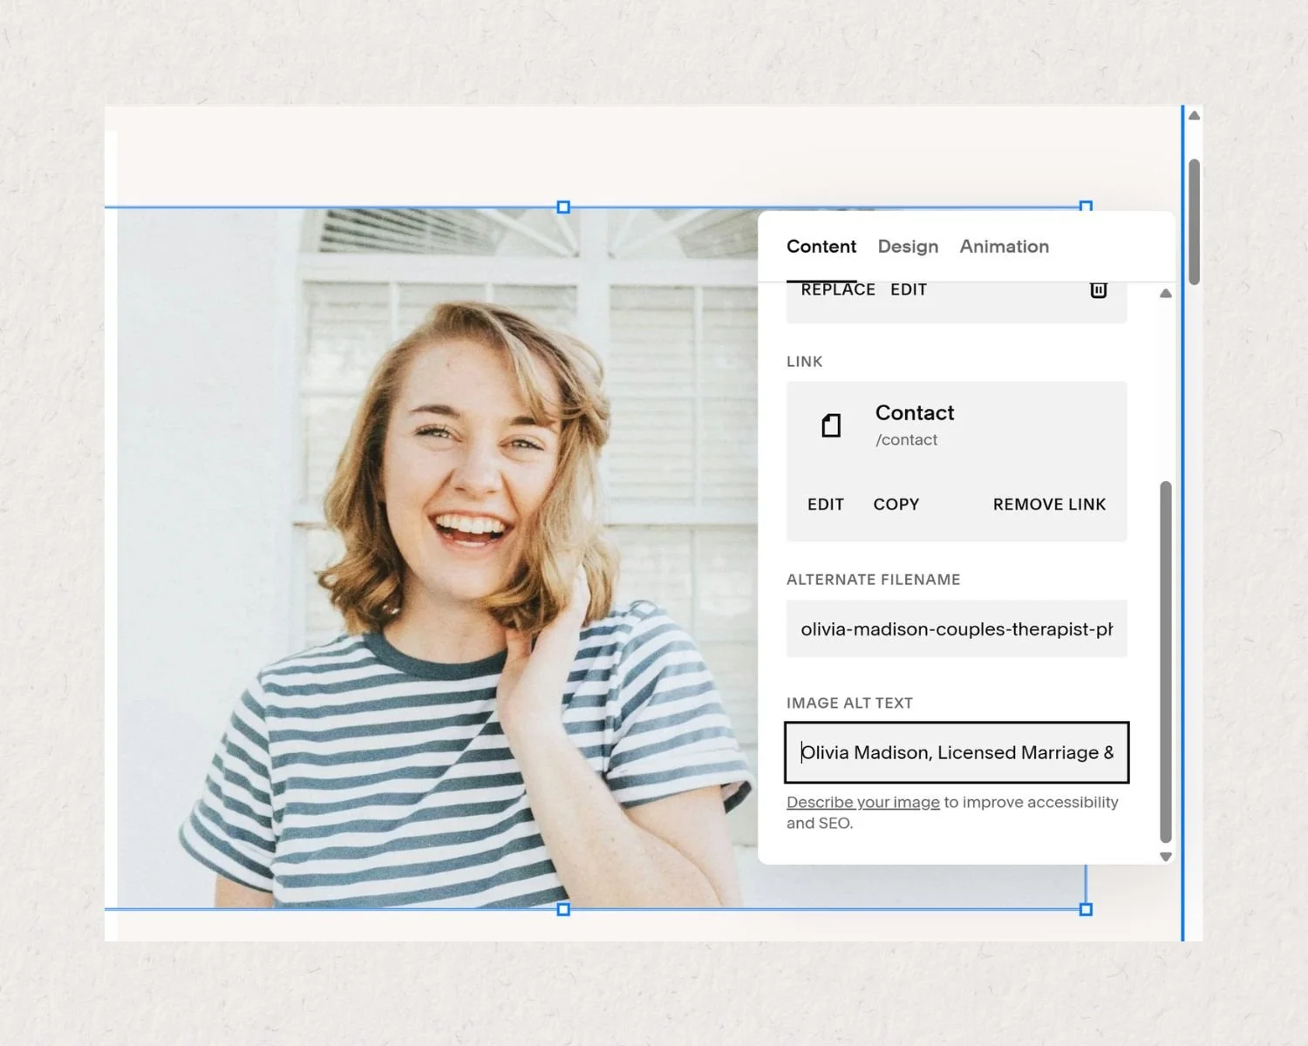Click the top center resize handle
The height and width of the screenshot is (1046, 1308).
[563, 207]
